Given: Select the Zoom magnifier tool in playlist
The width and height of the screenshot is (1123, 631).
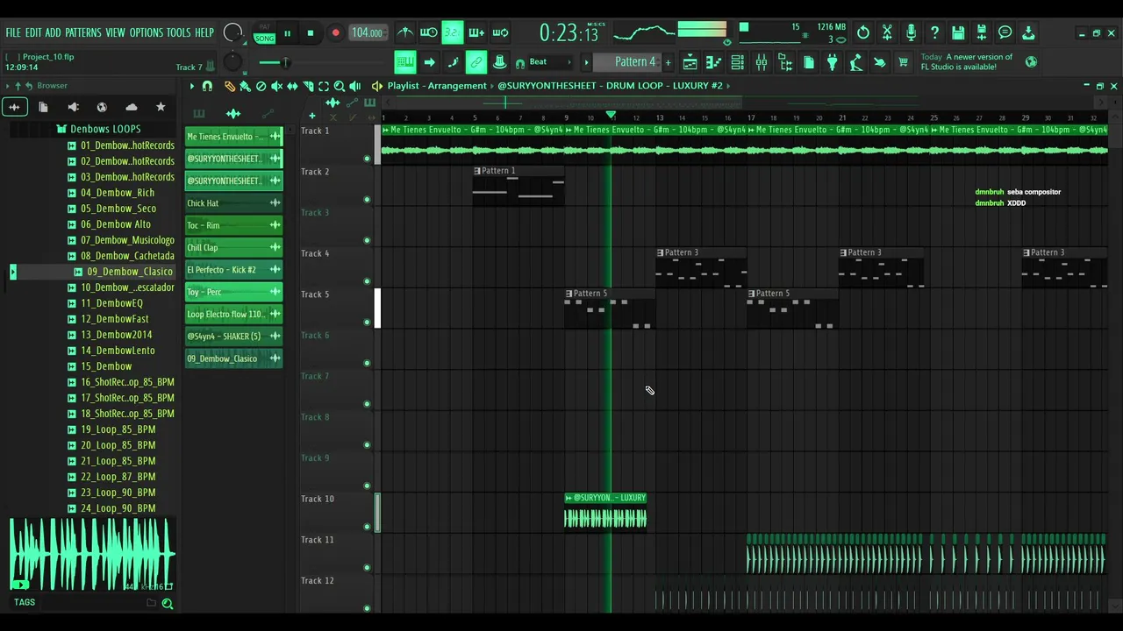Looking at the screenshot, I should pyautogui.click(x=340, y=86).
